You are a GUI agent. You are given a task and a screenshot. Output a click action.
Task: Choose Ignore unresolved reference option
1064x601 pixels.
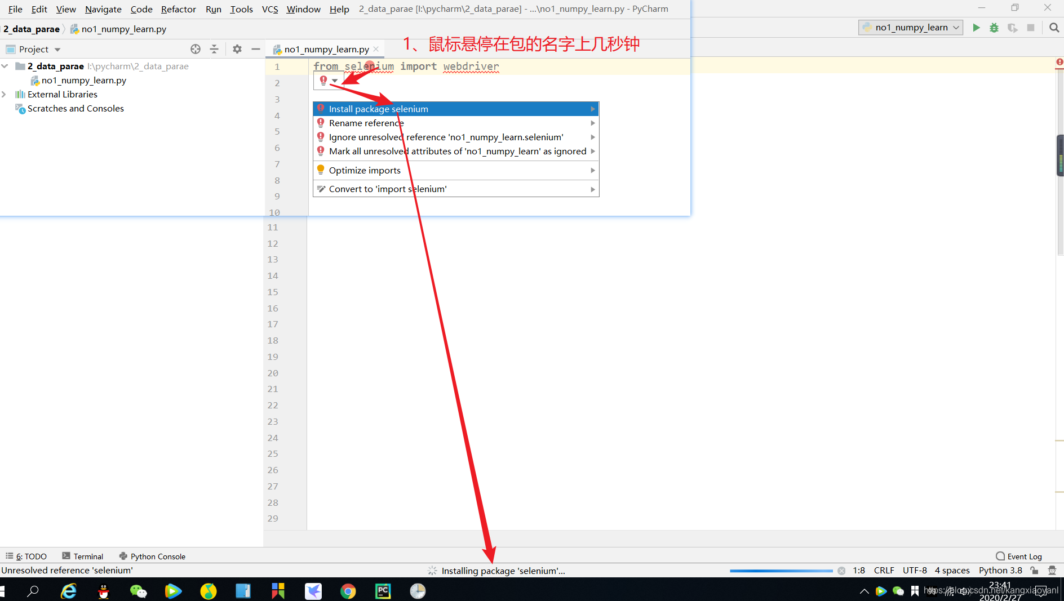(x=455, y=137)
